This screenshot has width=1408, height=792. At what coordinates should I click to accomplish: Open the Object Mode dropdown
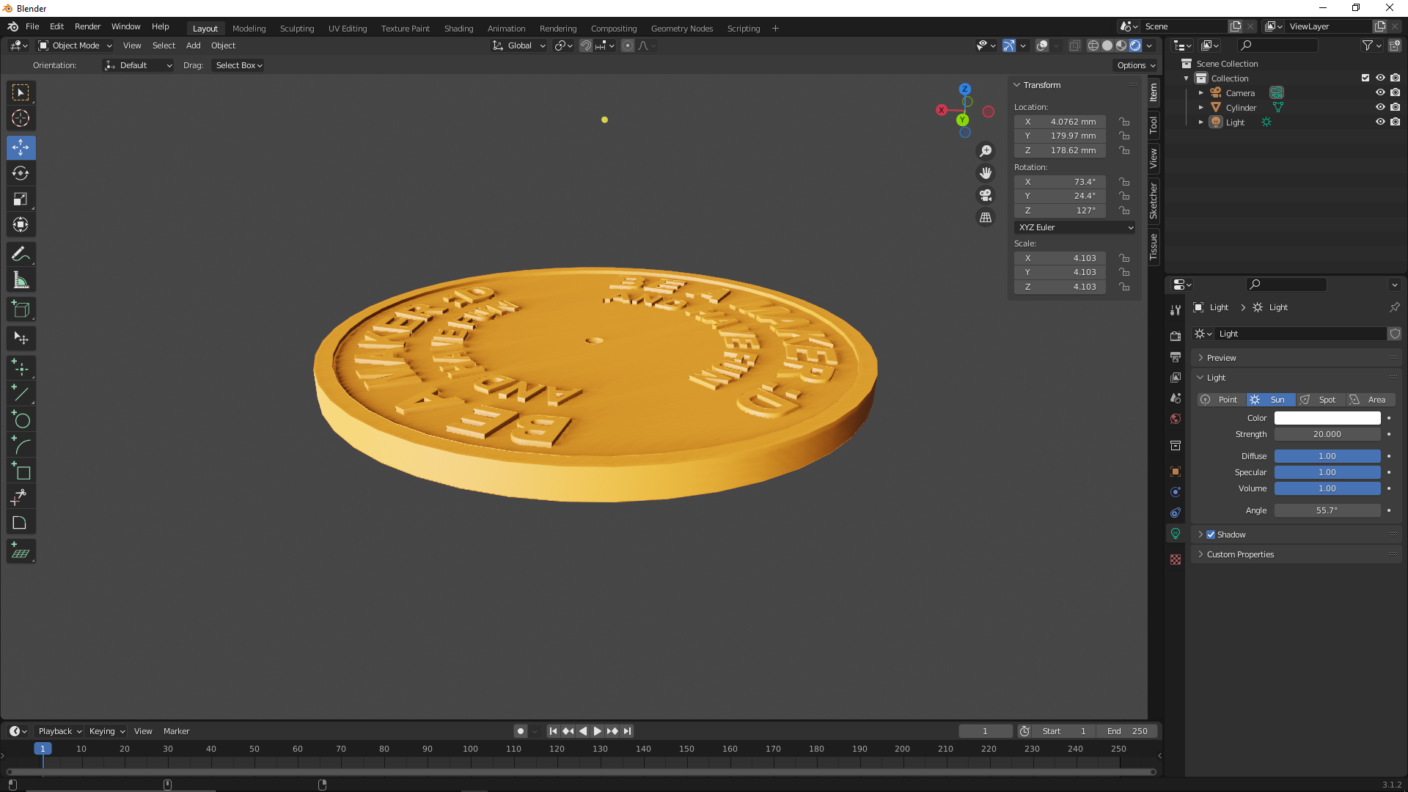(73, 45)
